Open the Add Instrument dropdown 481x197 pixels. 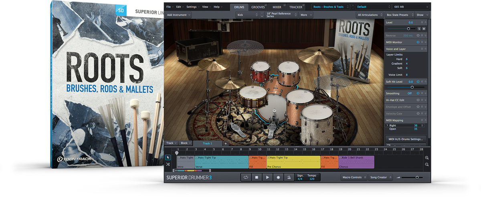(178, 15)
